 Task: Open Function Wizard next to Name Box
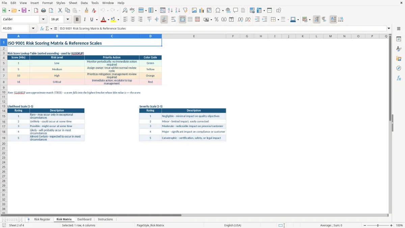42,28
